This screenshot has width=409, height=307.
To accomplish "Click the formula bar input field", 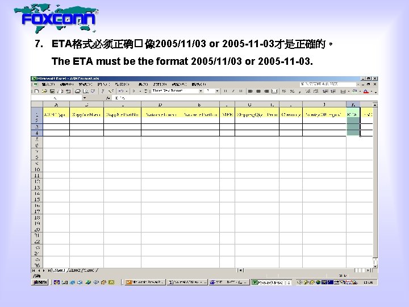I will 245,98.
